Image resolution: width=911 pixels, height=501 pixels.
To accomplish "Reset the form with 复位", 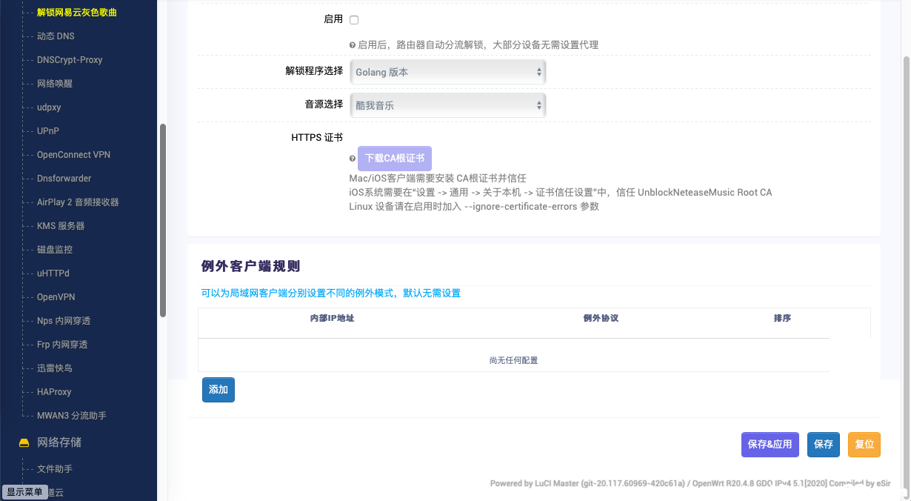I will pyautogui.click(x=864, y=445).
